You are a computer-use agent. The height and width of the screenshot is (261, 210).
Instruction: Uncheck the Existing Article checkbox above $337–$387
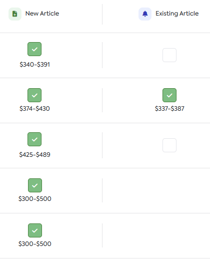pos(169,95)
